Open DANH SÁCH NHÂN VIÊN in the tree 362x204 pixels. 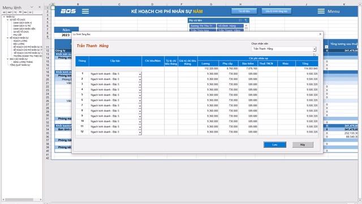[x=24, y=29]
